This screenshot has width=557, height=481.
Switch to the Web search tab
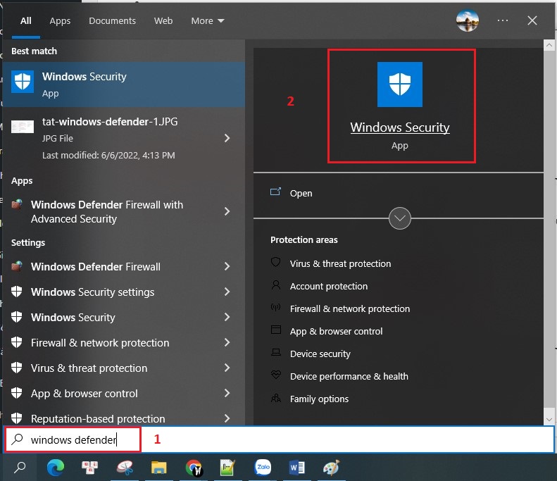(x=163, y=20)
